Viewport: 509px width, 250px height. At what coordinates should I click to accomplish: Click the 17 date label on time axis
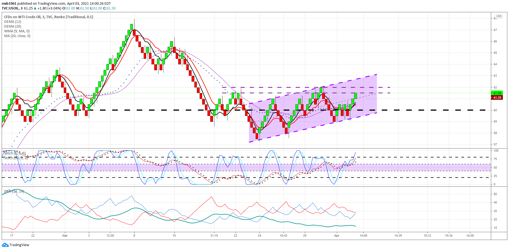pyautogui.click(x=12, y=236)
